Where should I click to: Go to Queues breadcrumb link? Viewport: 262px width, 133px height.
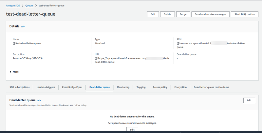(x=30, y=5)
